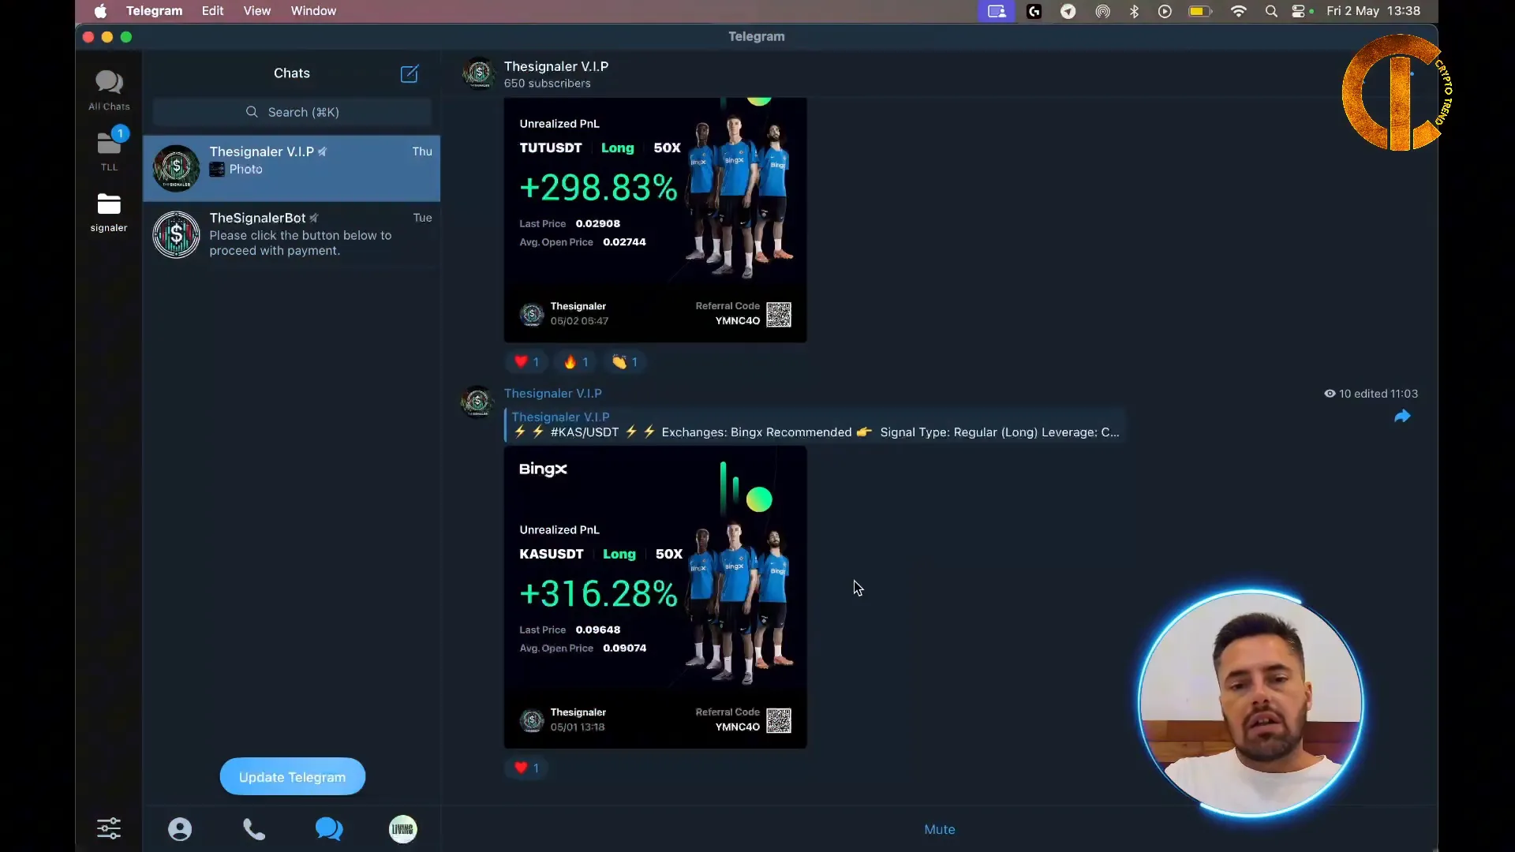Open the Window menu
The image size is (1515, 852).
(313, 11)
